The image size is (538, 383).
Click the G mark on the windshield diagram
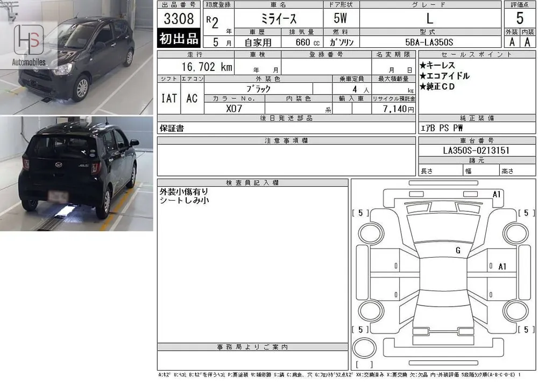[458, 250]
